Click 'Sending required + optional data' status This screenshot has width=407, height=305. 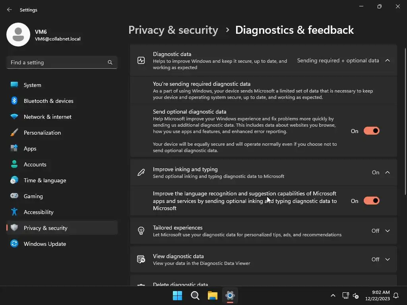point(338,60)
